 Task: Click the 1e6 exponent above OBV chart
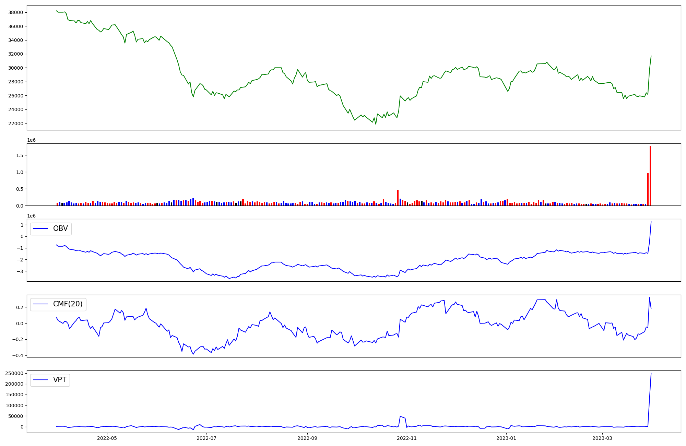pyautogui.click(x=32, y=216)
